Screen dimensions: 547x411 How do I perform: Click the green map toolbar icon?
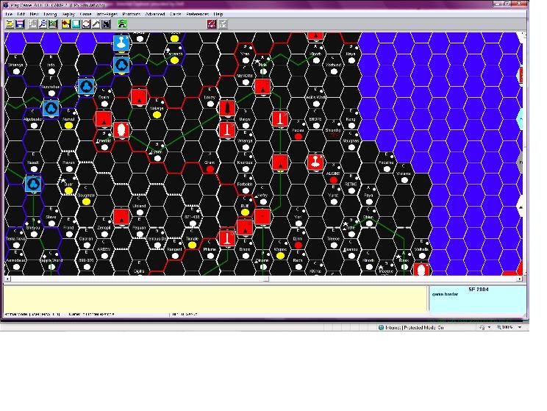pos(53,24)
